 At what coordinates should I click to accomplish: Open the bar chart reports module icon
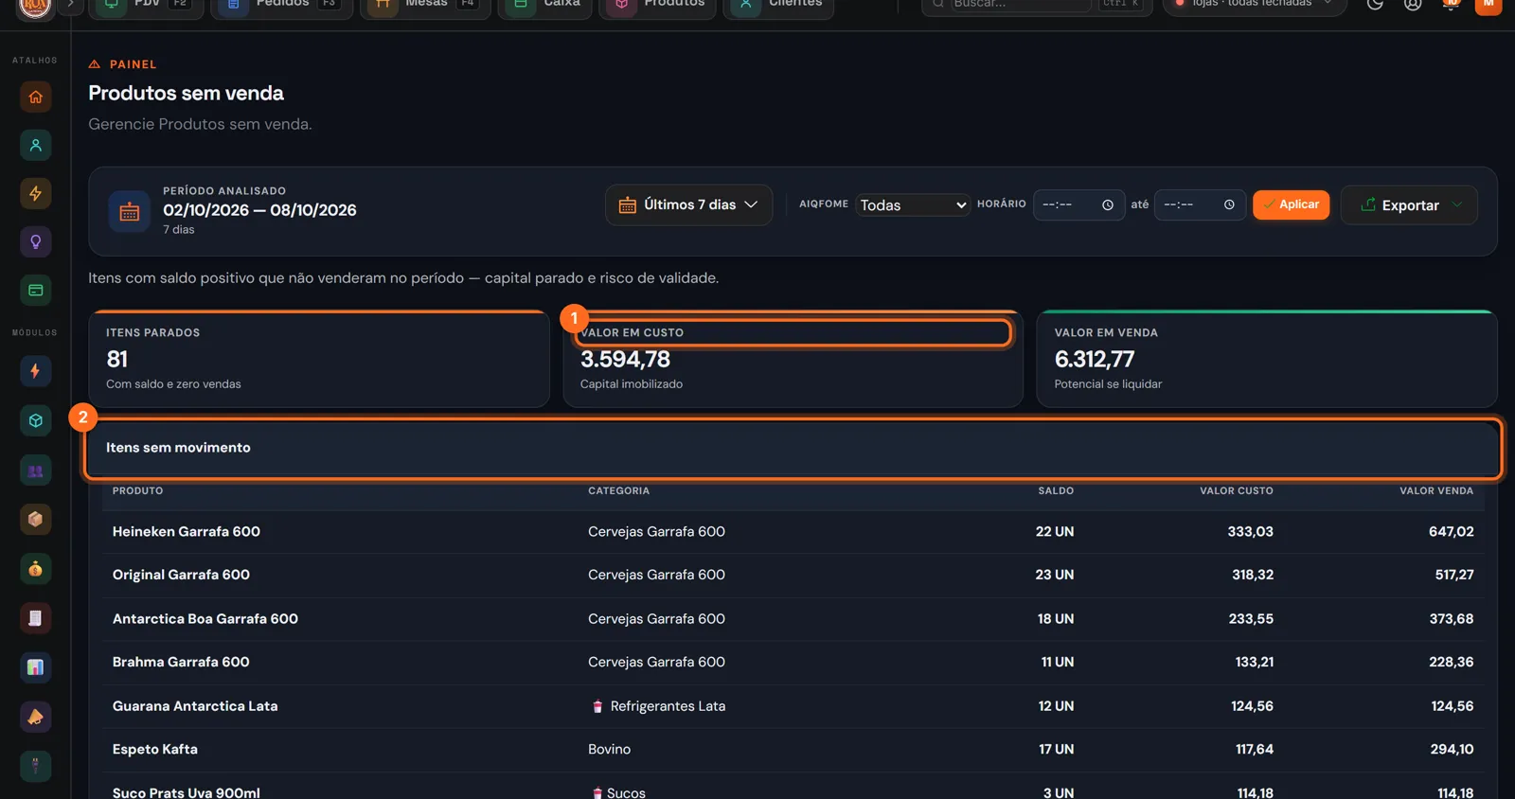pyautogui.click(x=36, y=667)
